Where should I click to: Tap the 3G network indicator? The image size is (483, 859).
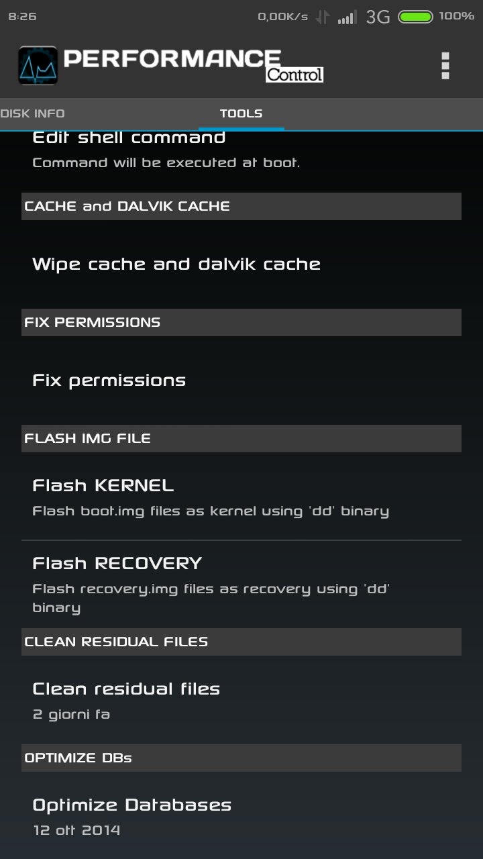(x=378, y=17)
